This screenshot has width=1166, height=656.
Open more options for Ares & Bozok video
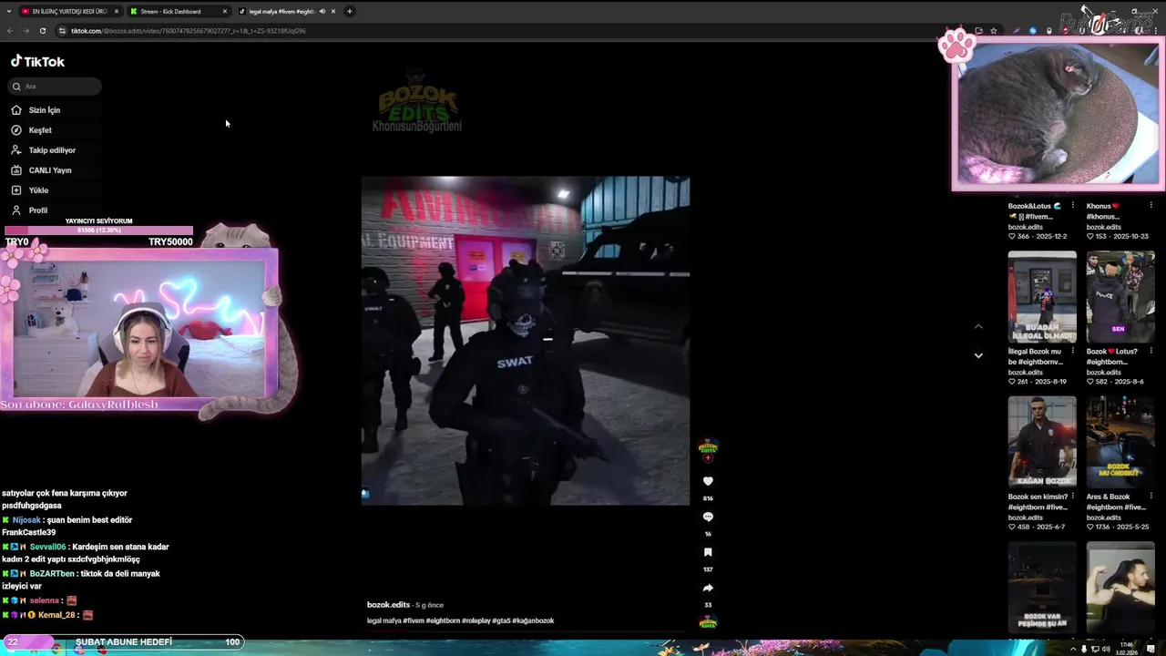(x=1151, y=497)
